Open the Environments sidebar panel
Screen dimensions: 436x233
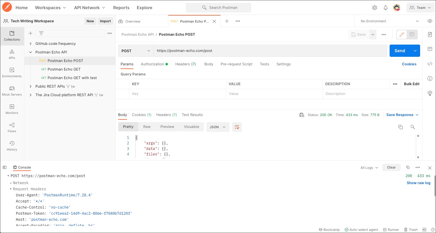point(12,73)
